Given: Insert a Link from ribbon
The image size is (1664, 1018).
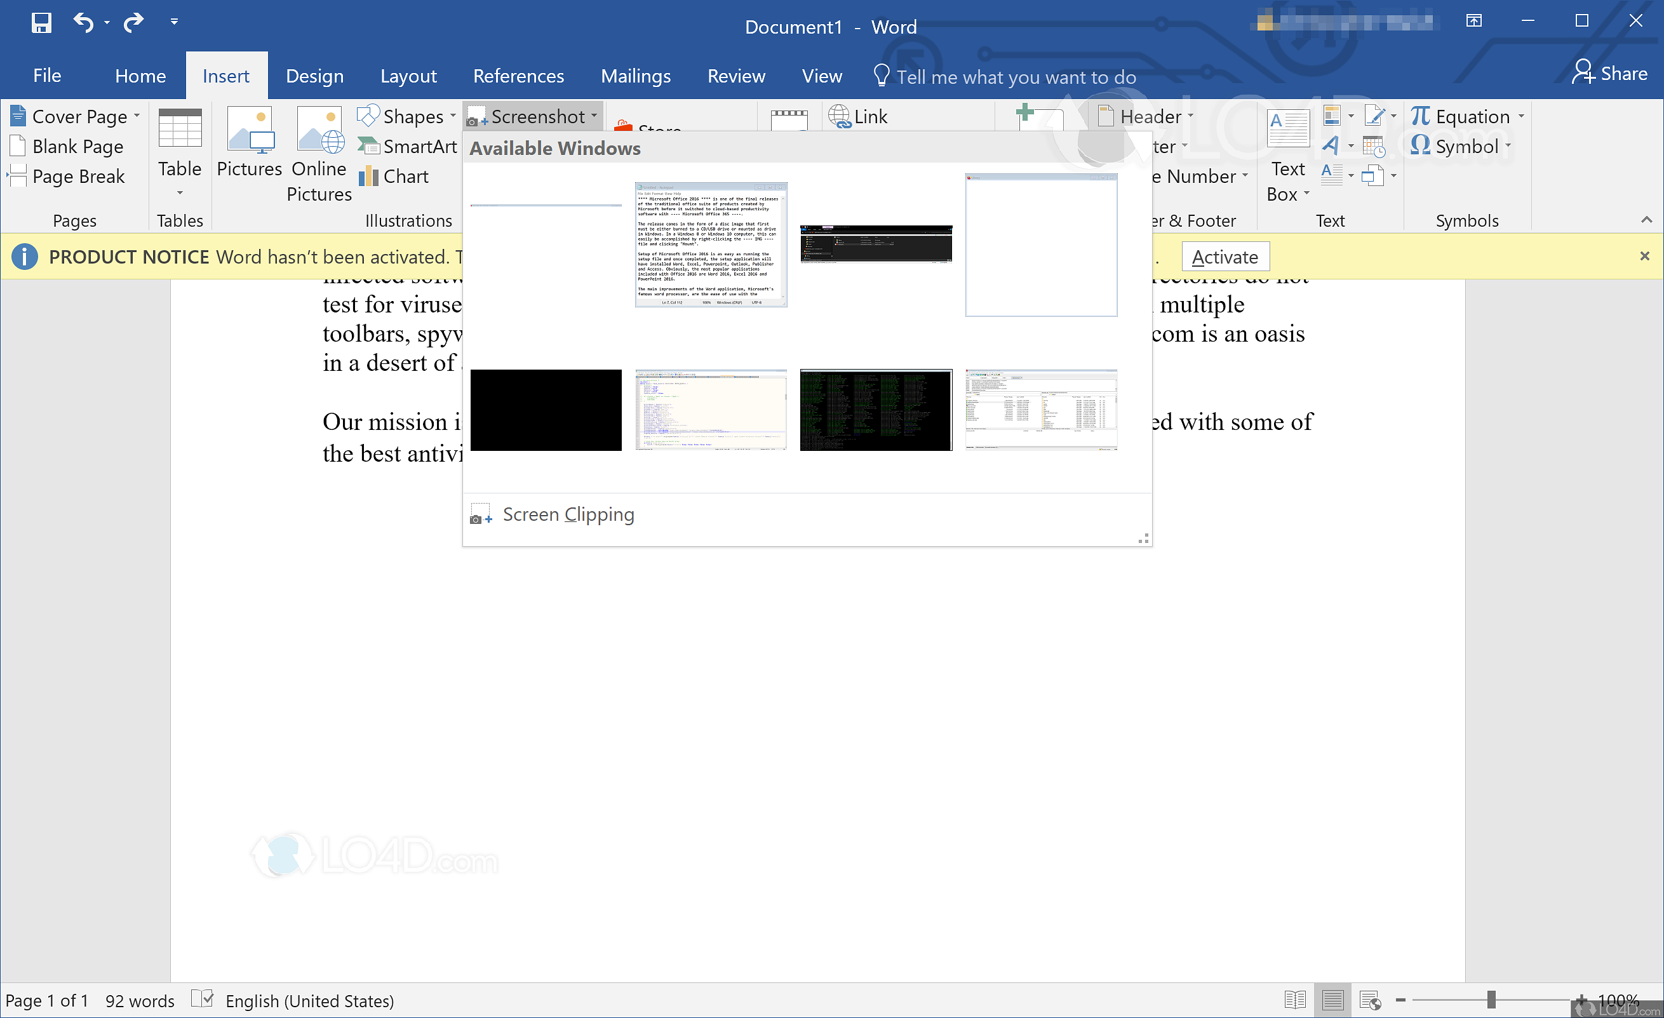Looking at the screenshot, I should coord(858,116).
